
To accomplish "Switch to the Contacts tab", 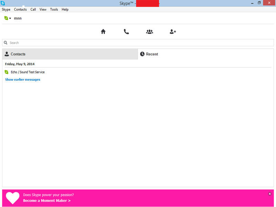I will coord(70,54).
